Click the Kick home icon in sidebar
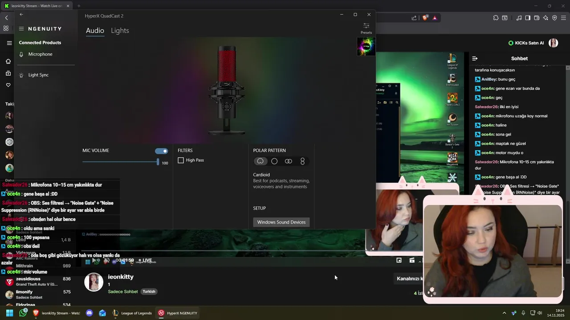 click(8, 61)
